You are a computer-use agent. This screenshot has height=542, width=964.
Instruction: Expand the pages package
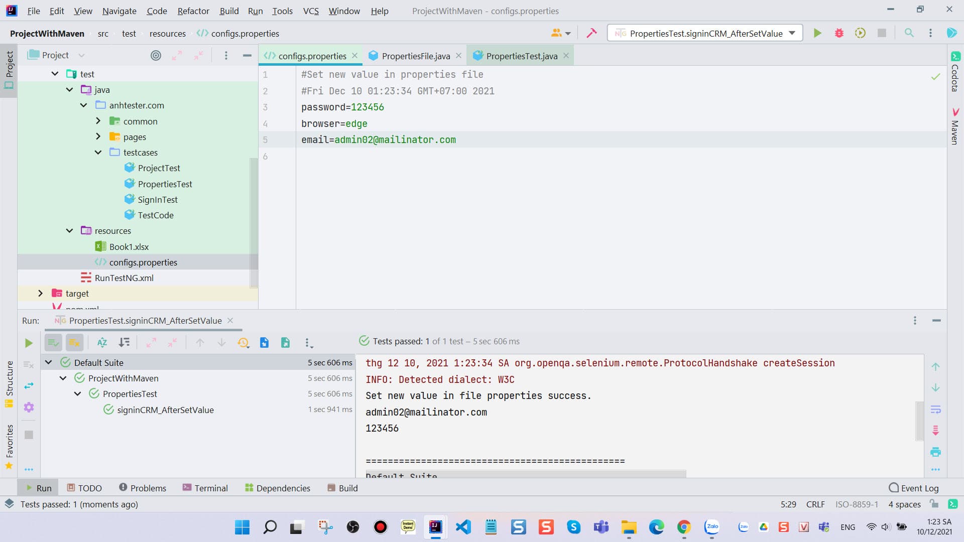tap(98, 137)
